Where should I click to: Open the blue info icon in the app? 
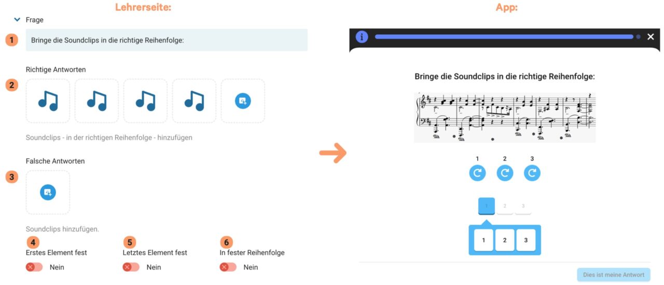(x=362, y=37)
